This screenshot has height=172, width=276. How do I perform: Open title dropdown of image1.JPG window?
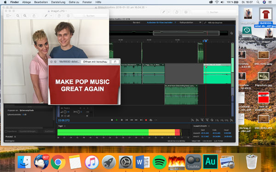click(66, 11)
